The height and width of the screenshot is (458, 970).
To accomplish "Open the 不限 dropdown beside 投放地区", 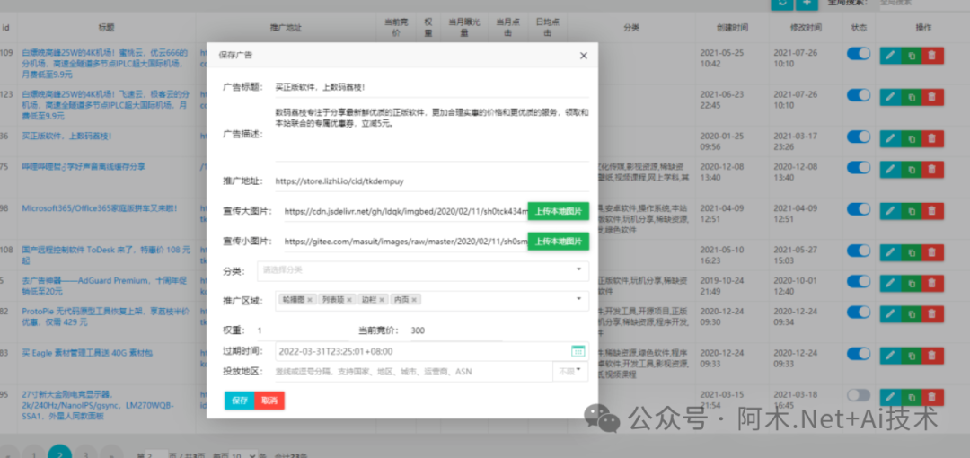I will point(570,372).
